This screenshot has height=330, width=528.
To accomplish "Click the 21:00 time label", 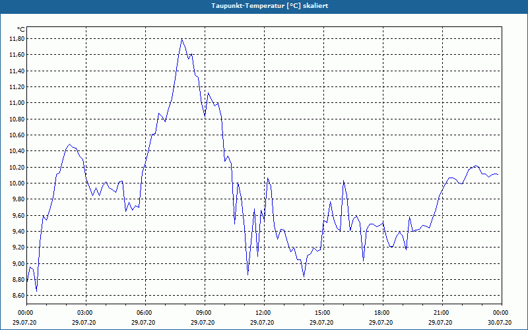I will click(x=442, y=313).
